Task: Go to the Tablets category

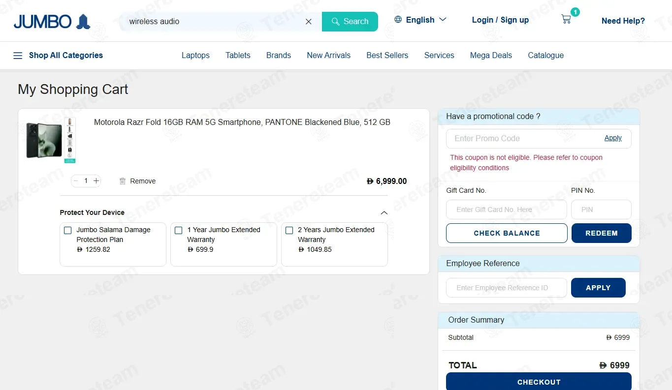Action: click(x=238, y=56)
